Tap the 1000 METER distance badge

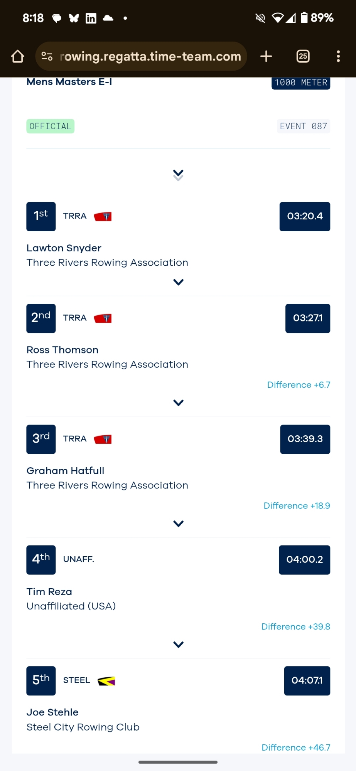click(x=301, y=82)
